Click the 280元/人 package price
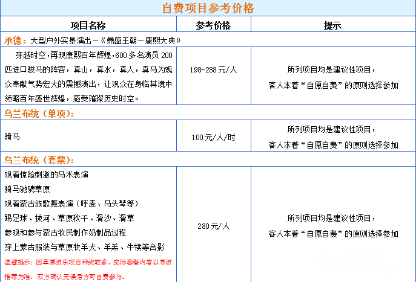The height and width of the screenshot is (282, 416). pos(213,226)
